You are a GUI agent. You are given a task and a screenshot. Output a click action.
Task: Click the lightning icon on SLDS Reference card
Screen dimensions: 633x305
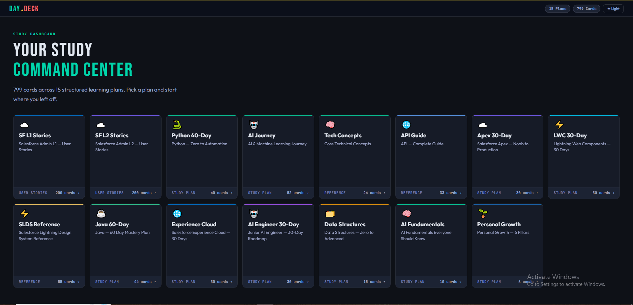pyautogui.click(x=24, y=214)
